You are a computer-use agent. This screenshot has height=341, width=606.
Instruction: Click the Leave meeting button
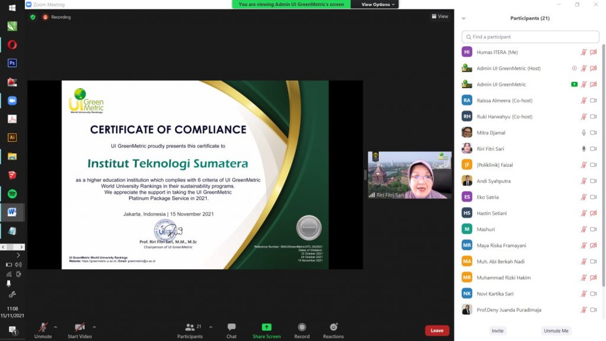tap(437, 330)
